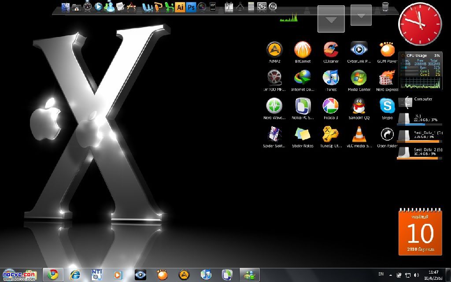
Task: Launch the TuneUp Ut... shortcut
Action: (x=331, y=137)
